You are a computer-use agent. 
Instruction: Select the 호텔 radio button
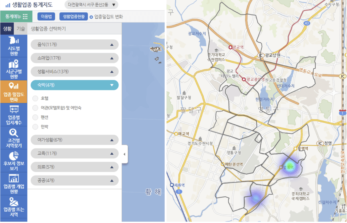pos(35,98)
